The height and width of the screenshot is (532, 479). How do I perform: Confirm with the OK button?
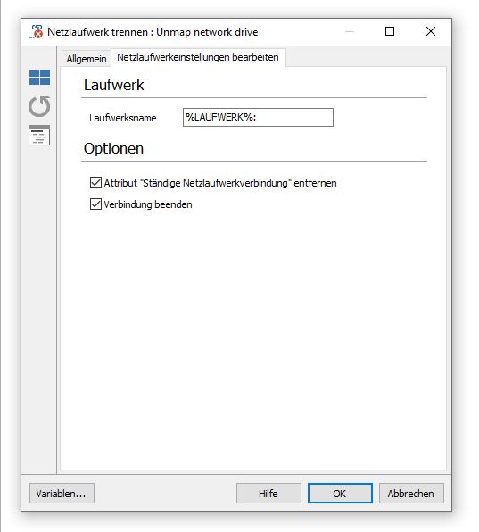tap(340, 494)
